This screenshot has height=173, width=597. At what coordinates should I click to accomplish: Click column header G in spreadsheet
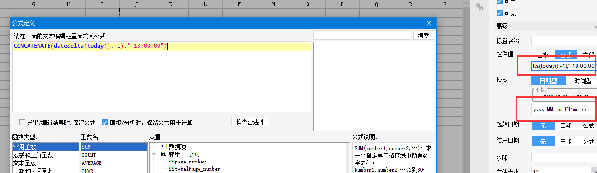pyautogui.click(x=33, y=4)
